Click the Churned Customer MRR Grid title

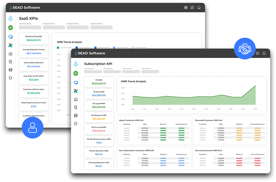208,150
